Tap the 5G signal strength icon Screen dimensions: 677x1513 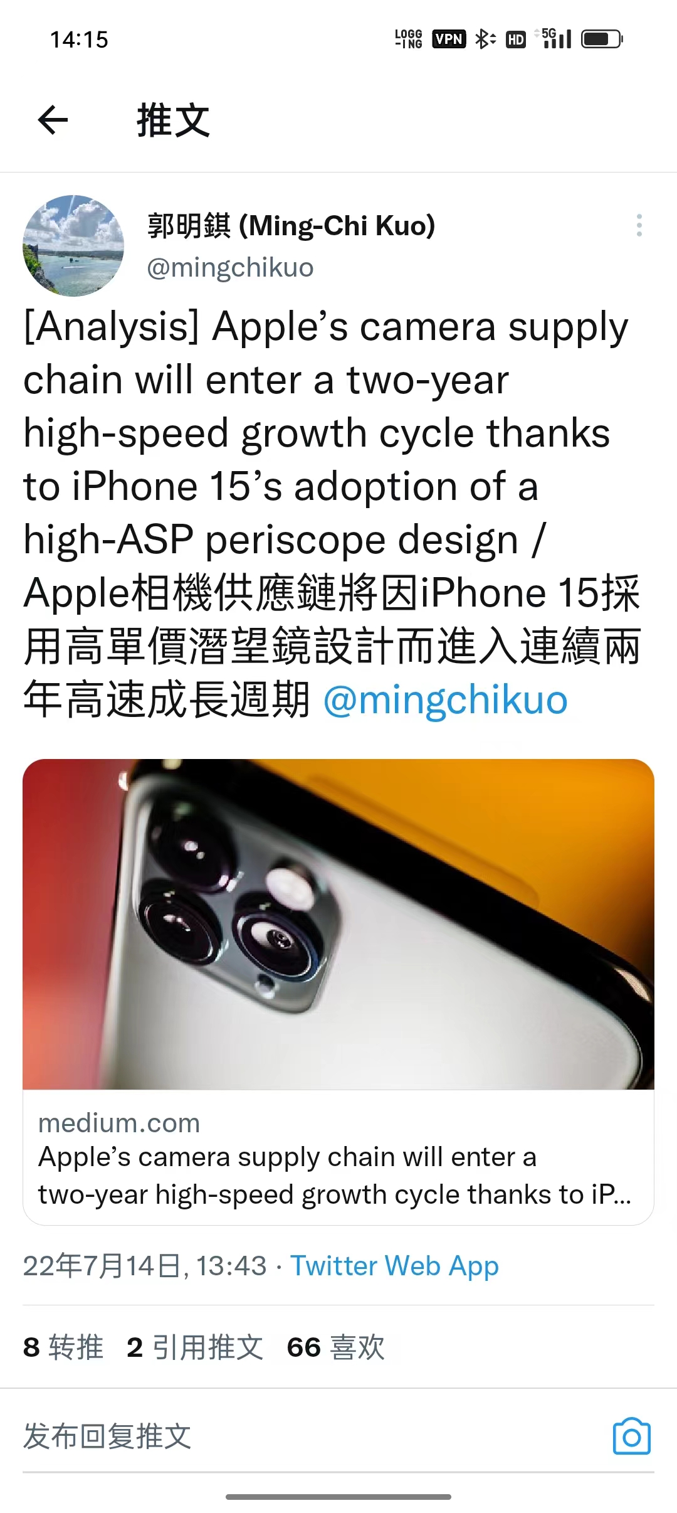pyautogui.click(x=553, y=38)
